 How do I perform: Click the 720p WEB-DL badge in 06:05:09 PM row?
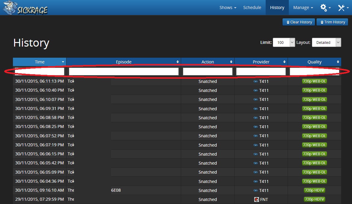(x=314, y=172)
